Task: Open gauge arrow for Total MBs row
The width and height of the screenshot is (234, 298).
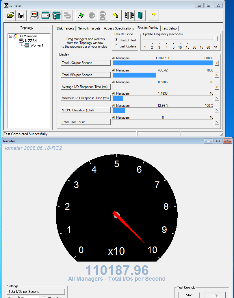Action: click(217, 75)
